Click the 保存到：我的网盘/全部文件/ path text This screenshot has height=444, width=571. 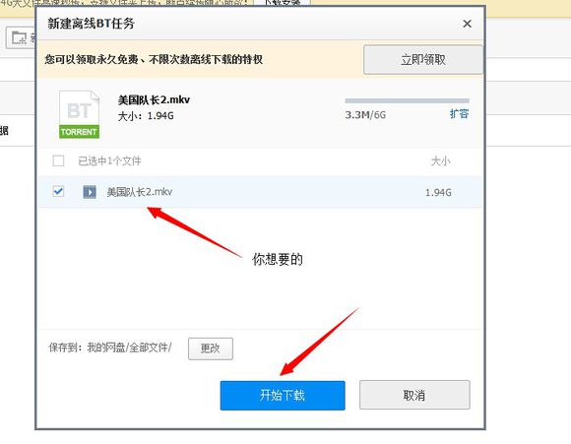[110, 348]
